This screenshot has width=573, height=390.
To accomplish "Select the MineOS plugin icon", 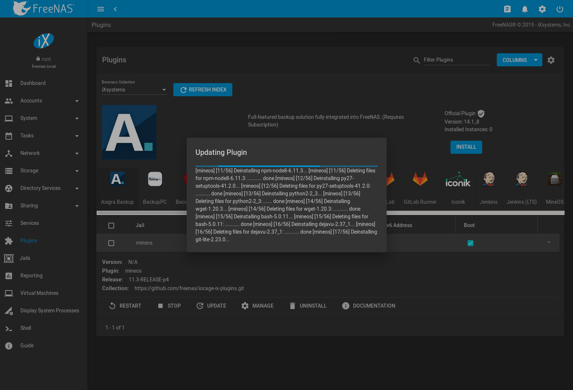I will click(555, 179).
